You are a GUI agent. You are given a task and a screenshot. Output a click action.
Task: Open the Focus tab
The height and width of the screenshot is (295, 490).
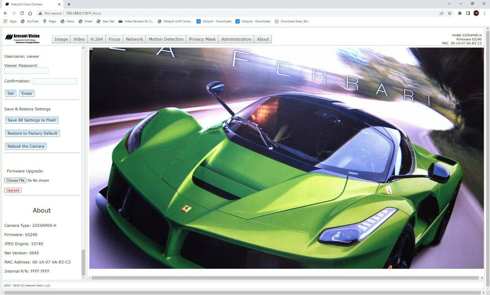[114, 39]
